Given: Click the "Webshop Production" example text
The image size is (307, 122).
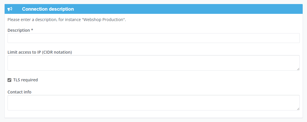Looking at the screenshot, I should click(104, 20).
